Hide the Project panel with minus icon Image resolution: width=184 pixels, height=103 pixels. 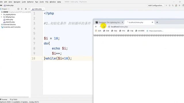29,9
